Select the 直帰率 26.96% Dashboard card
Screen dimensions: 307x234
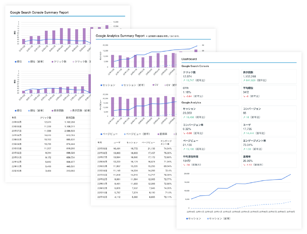(269, 161)
